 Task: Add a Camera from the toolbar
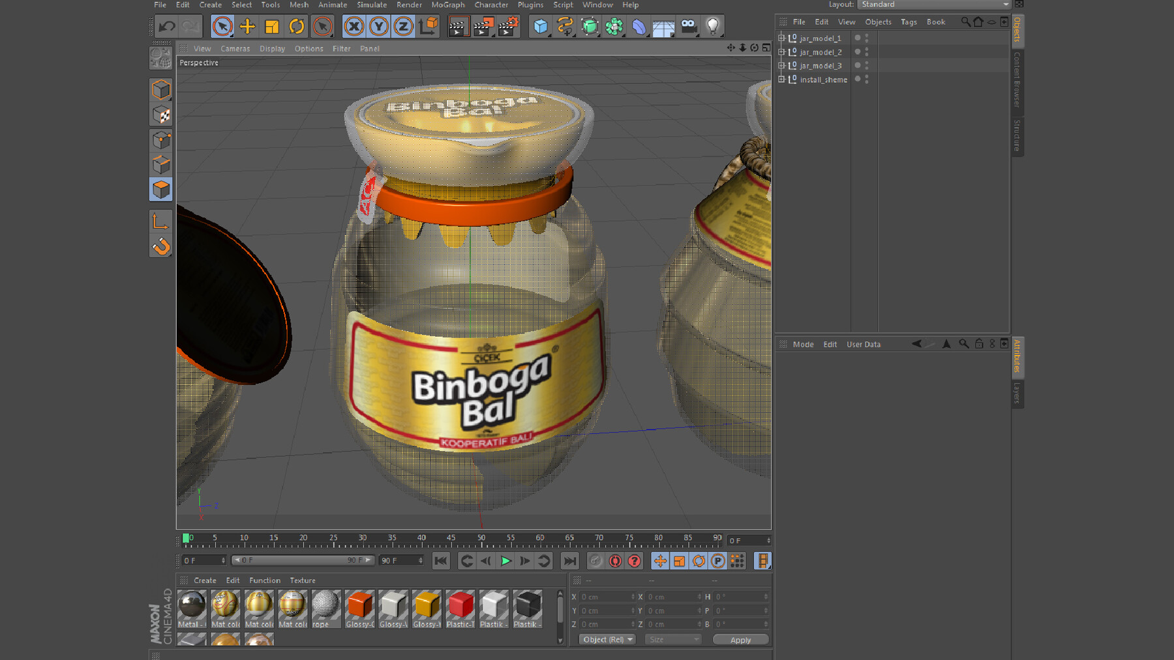click(687, 25)
